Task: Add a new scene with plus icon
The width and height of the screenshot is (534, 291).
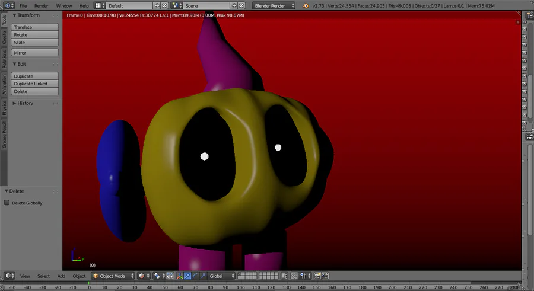Action: (234, 5)
